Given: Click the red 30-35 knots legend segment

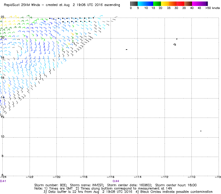Looking at the screenshot, I should tap(180, 4).
